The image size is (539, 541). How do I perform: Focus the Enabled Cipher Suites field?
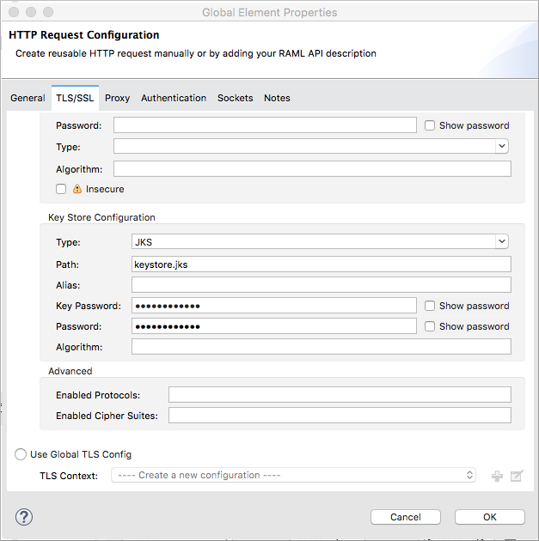click(x=340, y=416)
